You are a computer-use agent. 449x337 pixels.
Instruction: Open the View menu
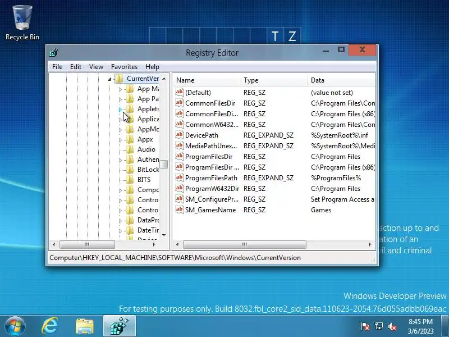96,67
